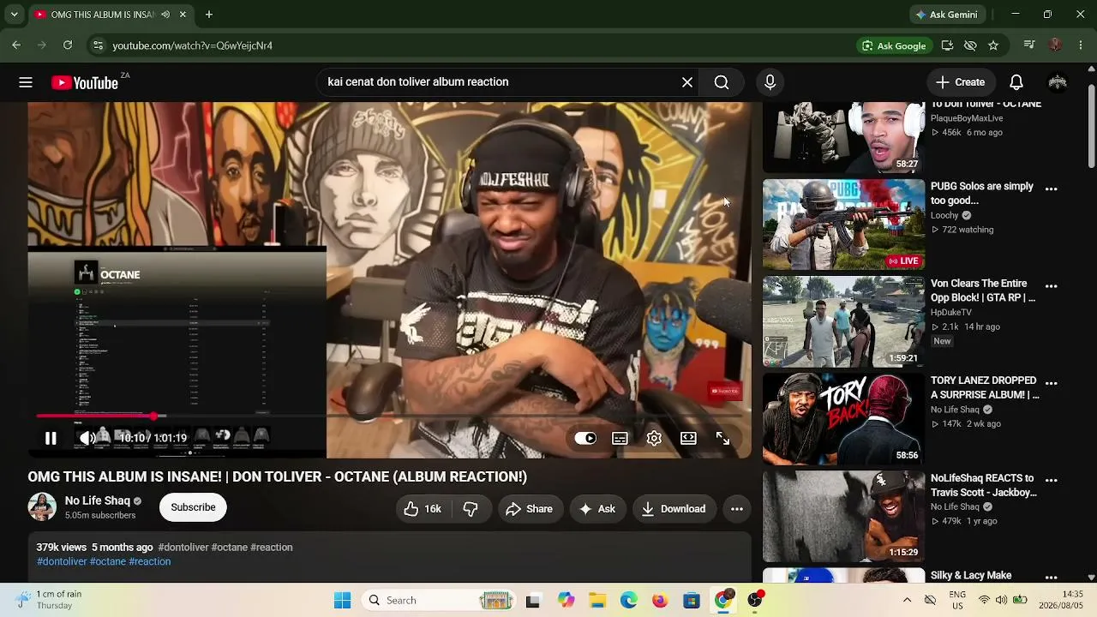Open the player settings gear
The height and width of the screenshot is (617, 1097).
[x=654, y=438]
